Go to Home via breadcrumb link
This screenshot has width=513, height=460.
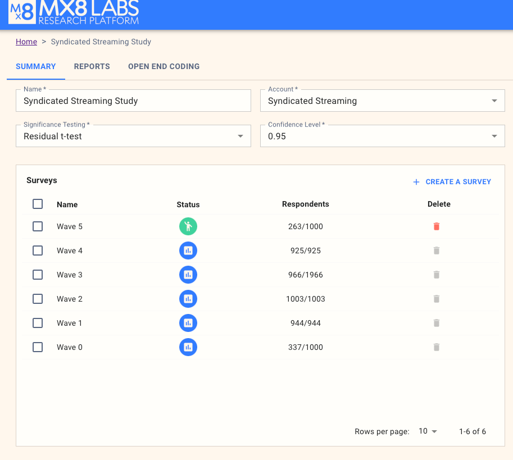click(26, 42)
